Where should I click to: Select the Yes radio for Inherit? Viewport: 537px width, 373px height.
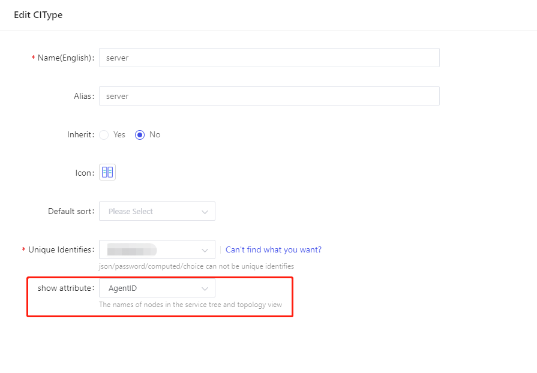coord(104,135)
